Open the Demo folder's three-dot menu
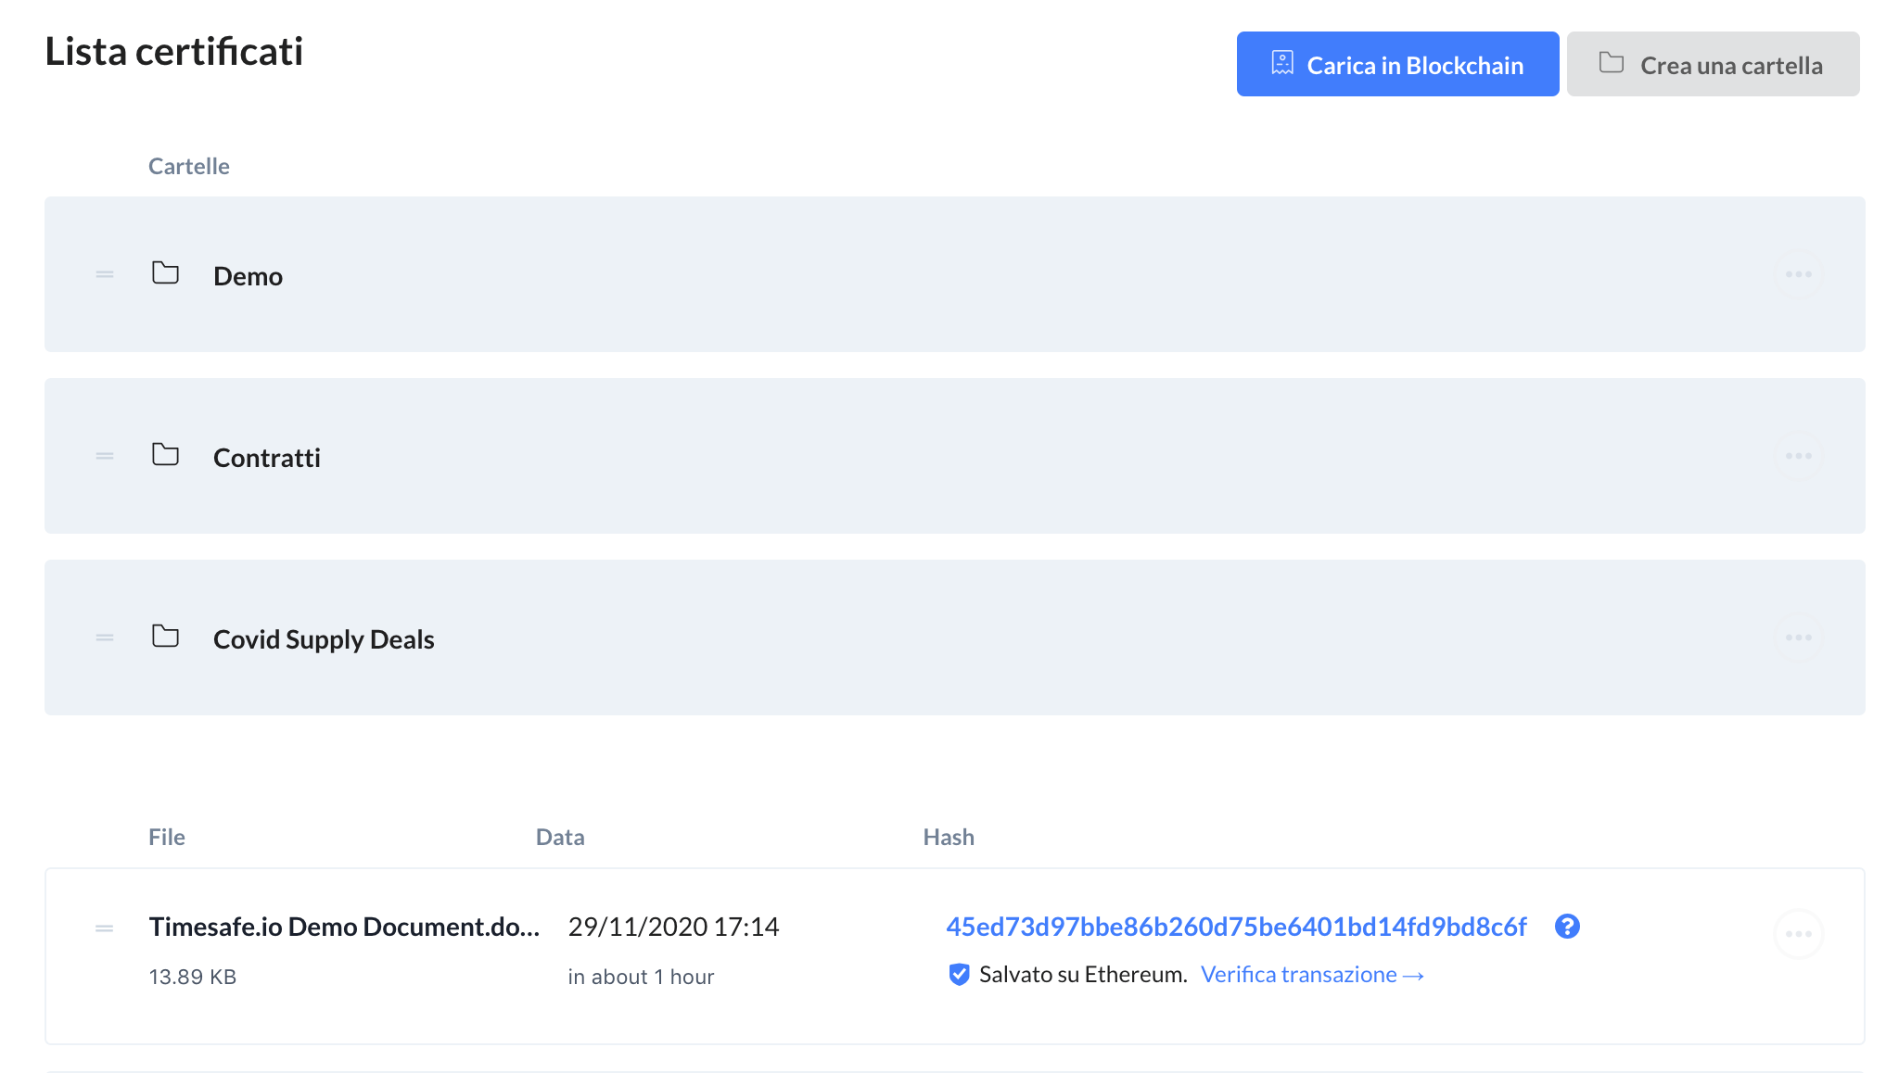The height and width of the screenshot is (1073, 1899). (x=1798, y=274)
